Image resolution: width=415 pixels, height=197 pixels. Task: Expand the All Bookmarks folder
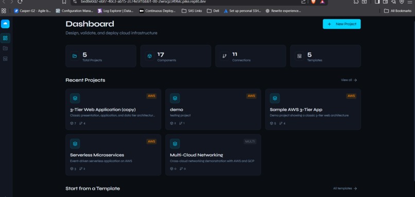(x=398, y=11)
